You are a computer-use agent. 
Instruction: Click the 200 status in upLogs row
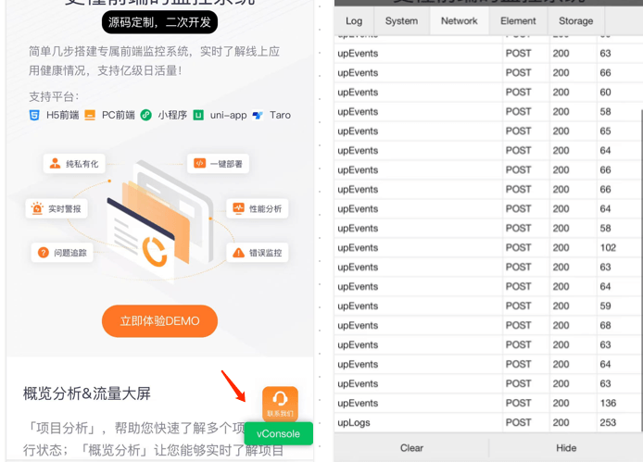click(x=573, y=422)
